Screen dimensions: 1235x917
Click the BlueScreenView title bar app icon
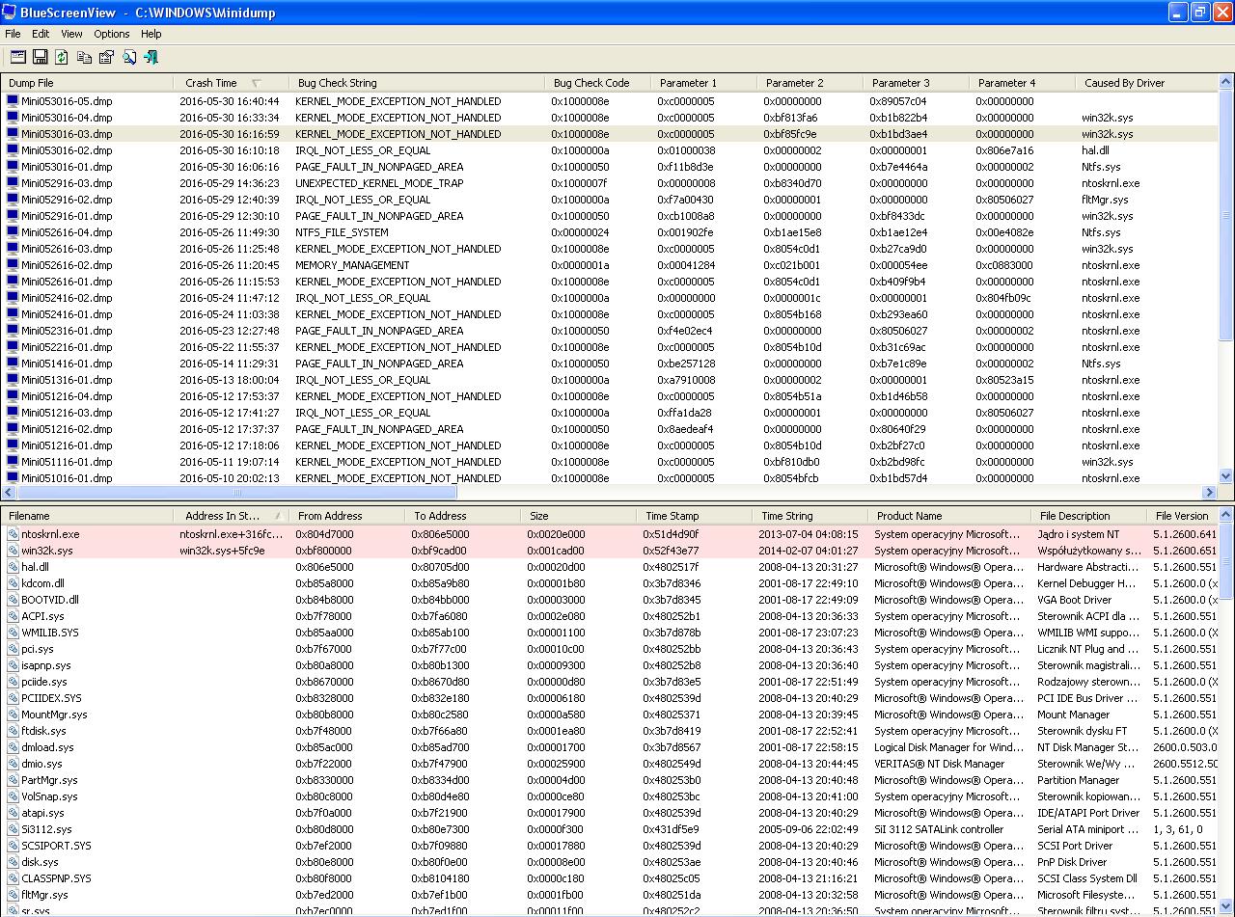(x=10, y=13)
